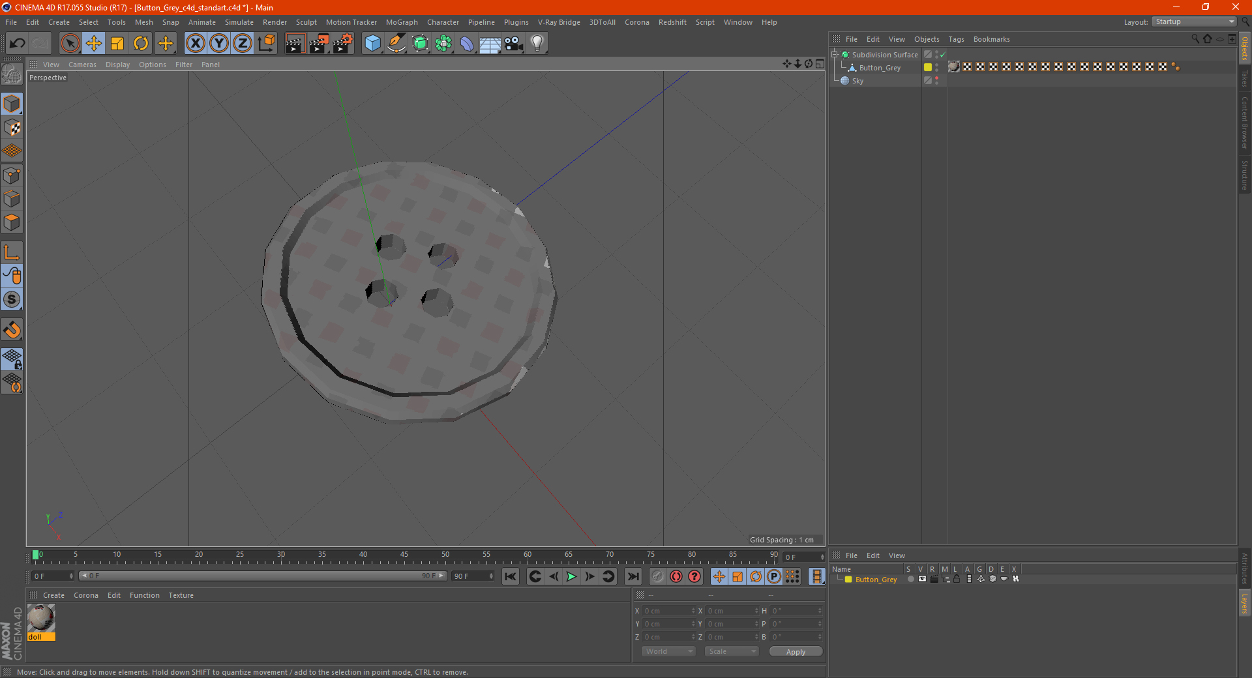Image resolution: width=1252 pixels, height=678 pixels.
Task: Select the Sky object
Action: click(857, 81)
